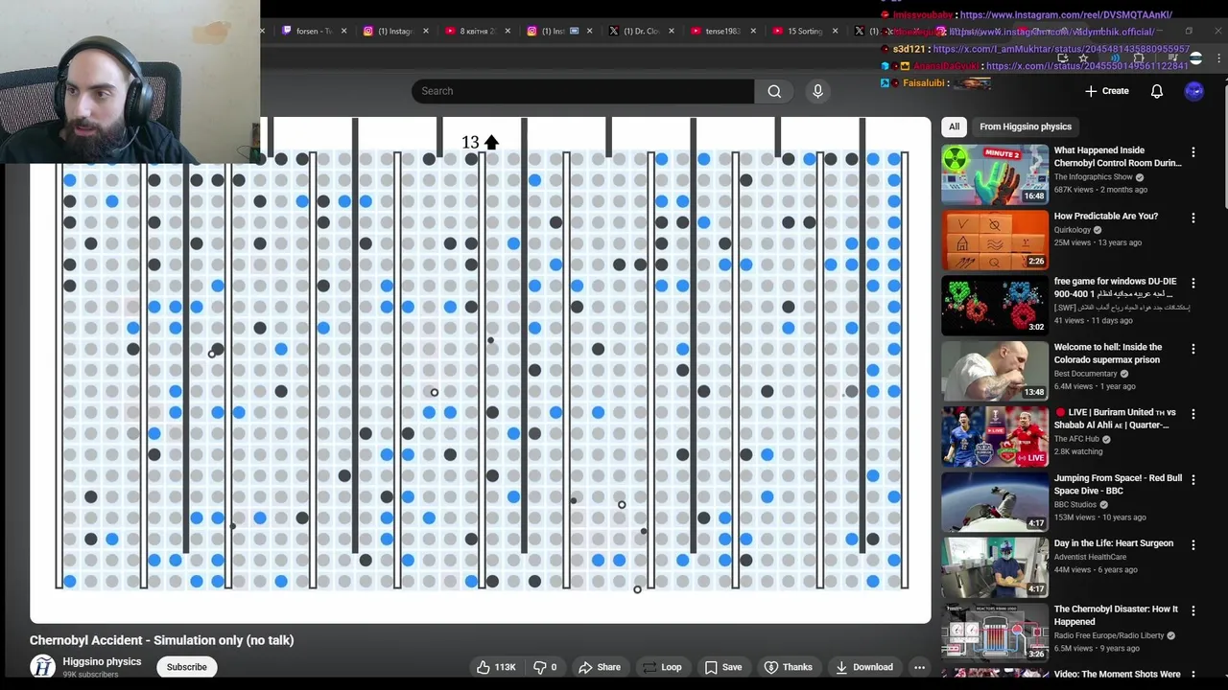Open the Higgsino physics channel name
The height and width of the screenshot is (690, 1228).
tap(102, 661)
